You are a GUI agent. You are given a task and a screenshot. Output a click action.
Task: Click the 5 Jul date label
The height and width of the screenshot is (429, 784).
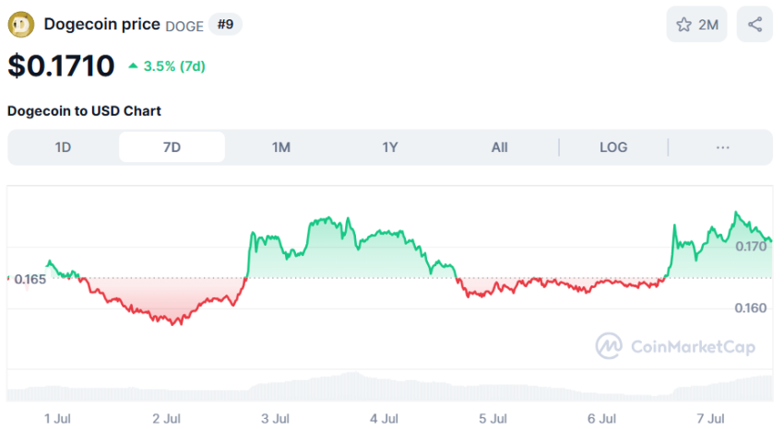(x=493, y=419)
